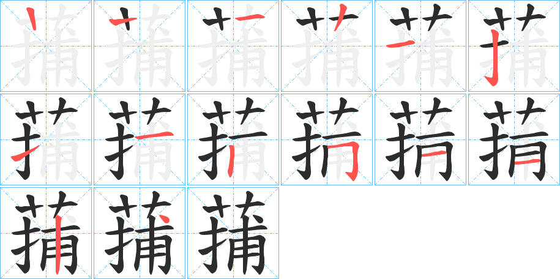
Task: Click the red stroke in step one
Action: tap(32, 18)
